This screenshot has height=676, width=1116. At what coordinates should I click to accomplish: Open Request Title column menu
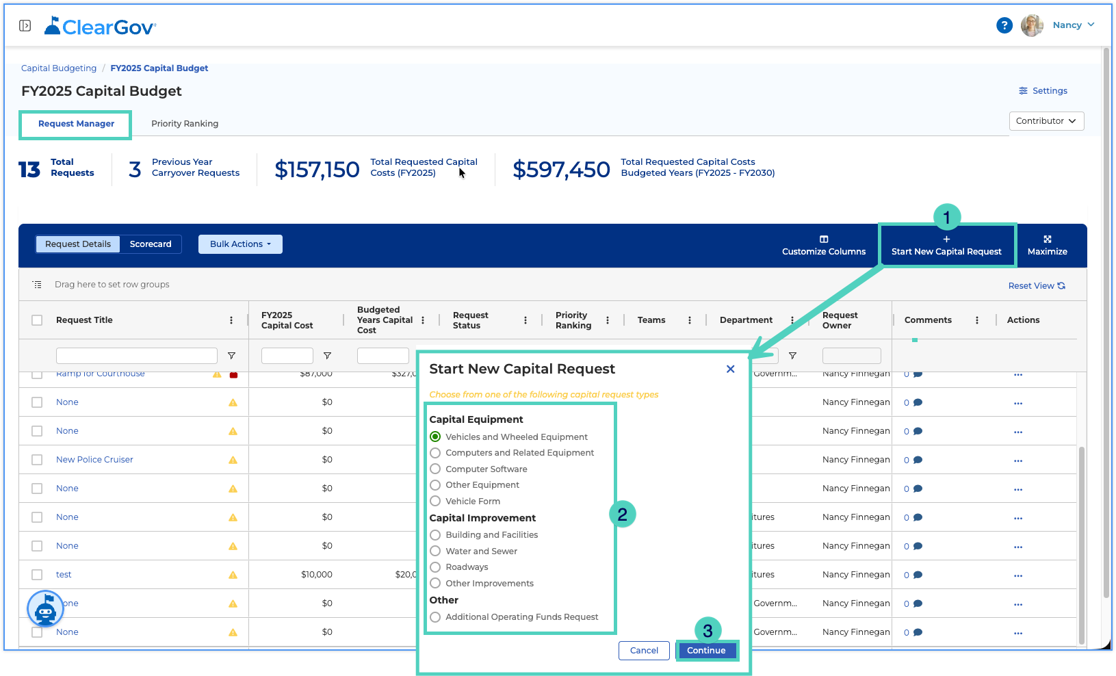[x=231, y=320]
